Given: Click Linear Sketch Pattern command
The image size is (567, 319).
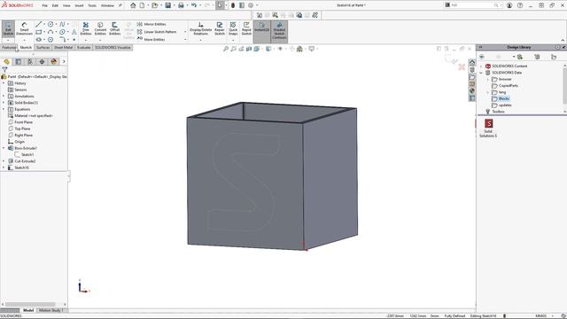Looking at the screenshot, I should (x=157, y=32).
